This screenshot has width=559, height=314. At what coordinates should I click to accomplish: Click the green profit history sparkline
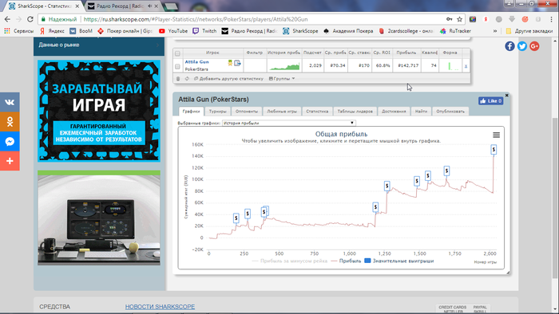tap(284, 66)
